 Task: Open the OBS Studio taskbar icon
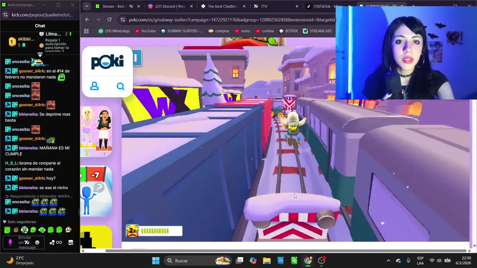point(321,261)
